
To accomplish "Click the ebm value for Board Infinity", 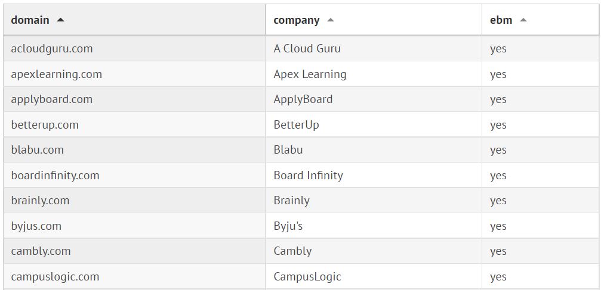I will point(498,176).
